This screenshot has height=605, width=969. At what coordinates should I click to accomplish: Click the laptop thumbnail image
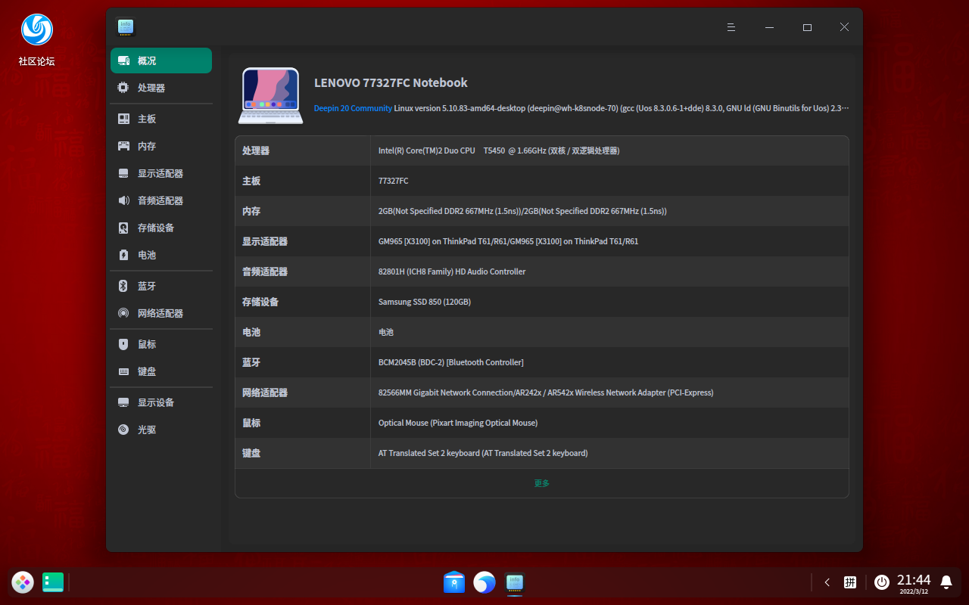click(270, 96)
